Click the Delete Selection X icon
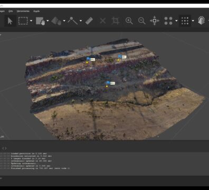 click(103, 21)
